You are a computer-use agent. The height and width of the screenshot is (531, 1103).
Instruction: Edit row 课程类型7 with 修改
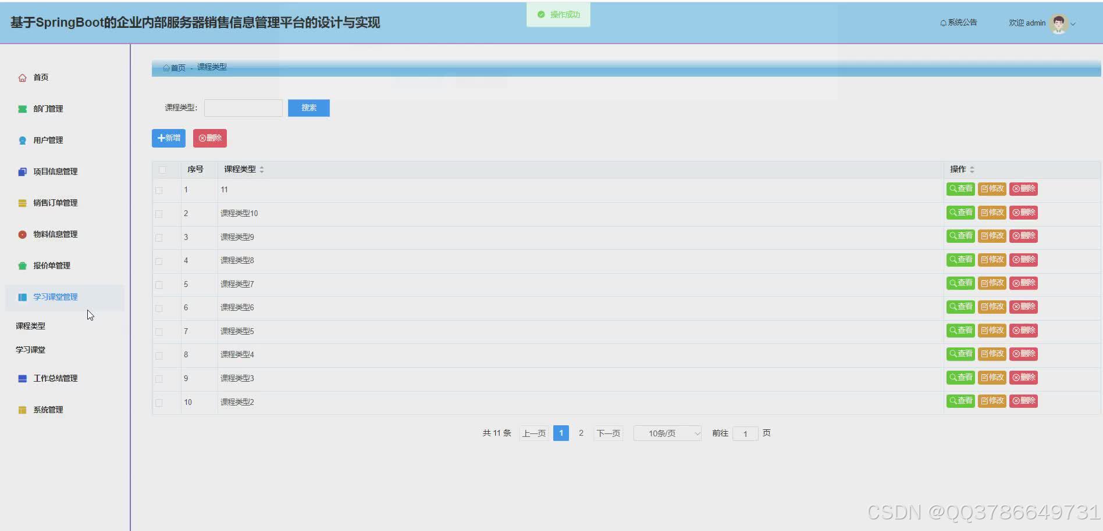coord(992,283)
